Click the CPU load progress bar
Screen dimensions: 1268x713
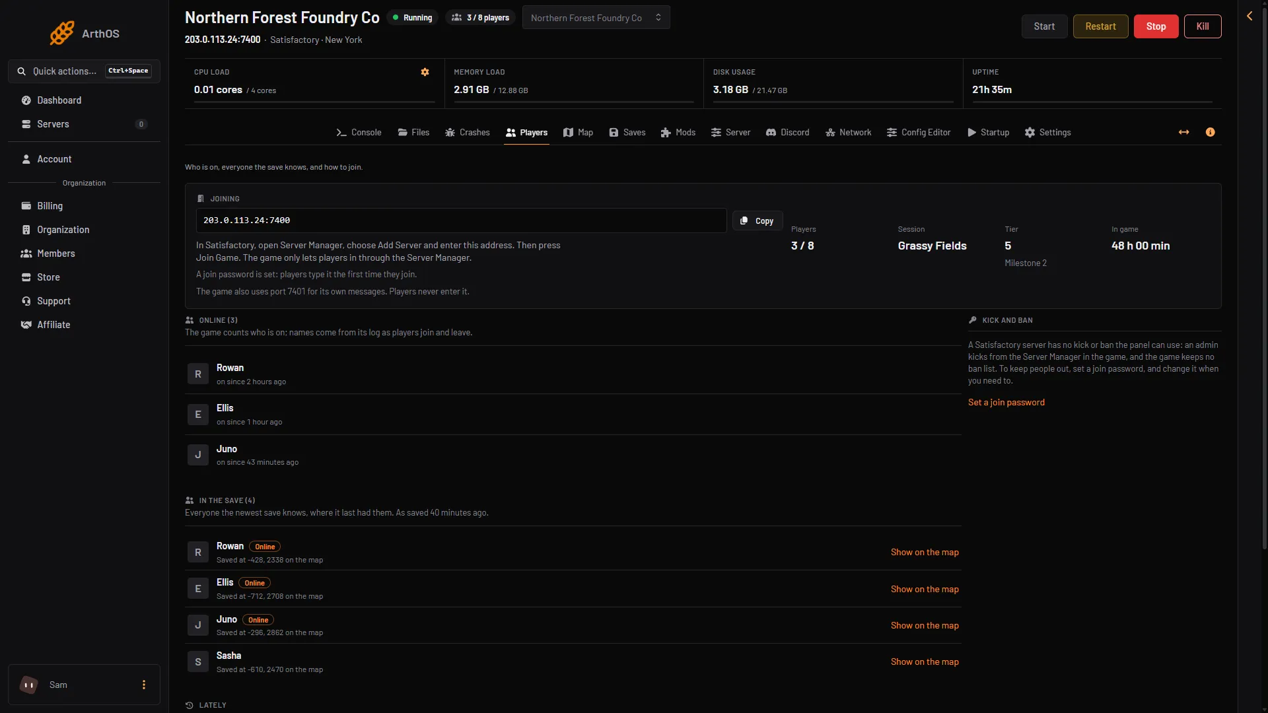[x=314, y=102]
